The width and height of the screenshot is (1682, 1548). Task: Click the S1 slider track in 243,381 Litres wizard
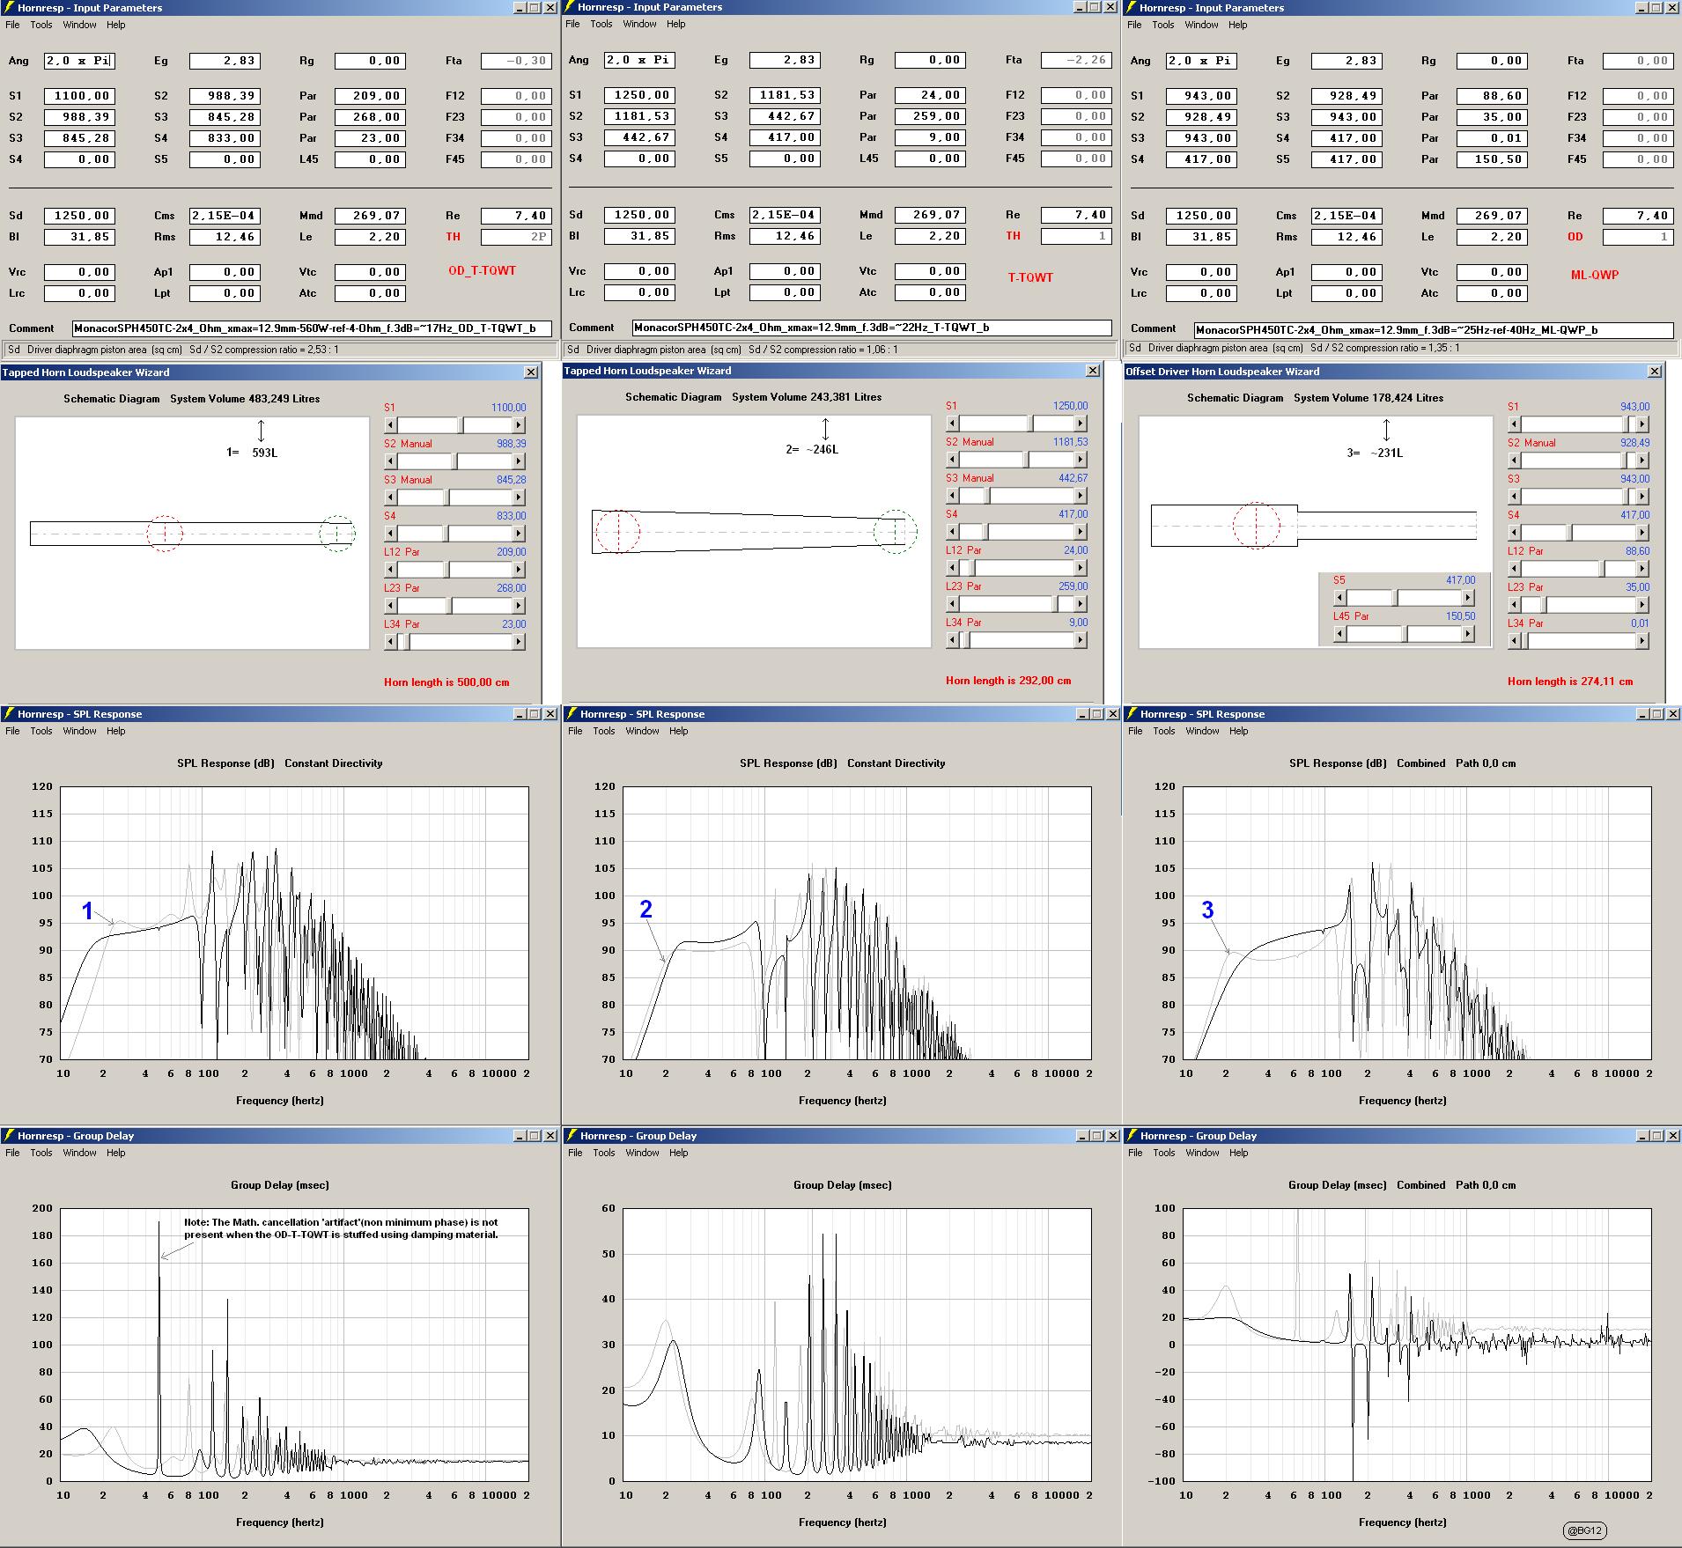pyautogui.click(x=1017, y=424)
